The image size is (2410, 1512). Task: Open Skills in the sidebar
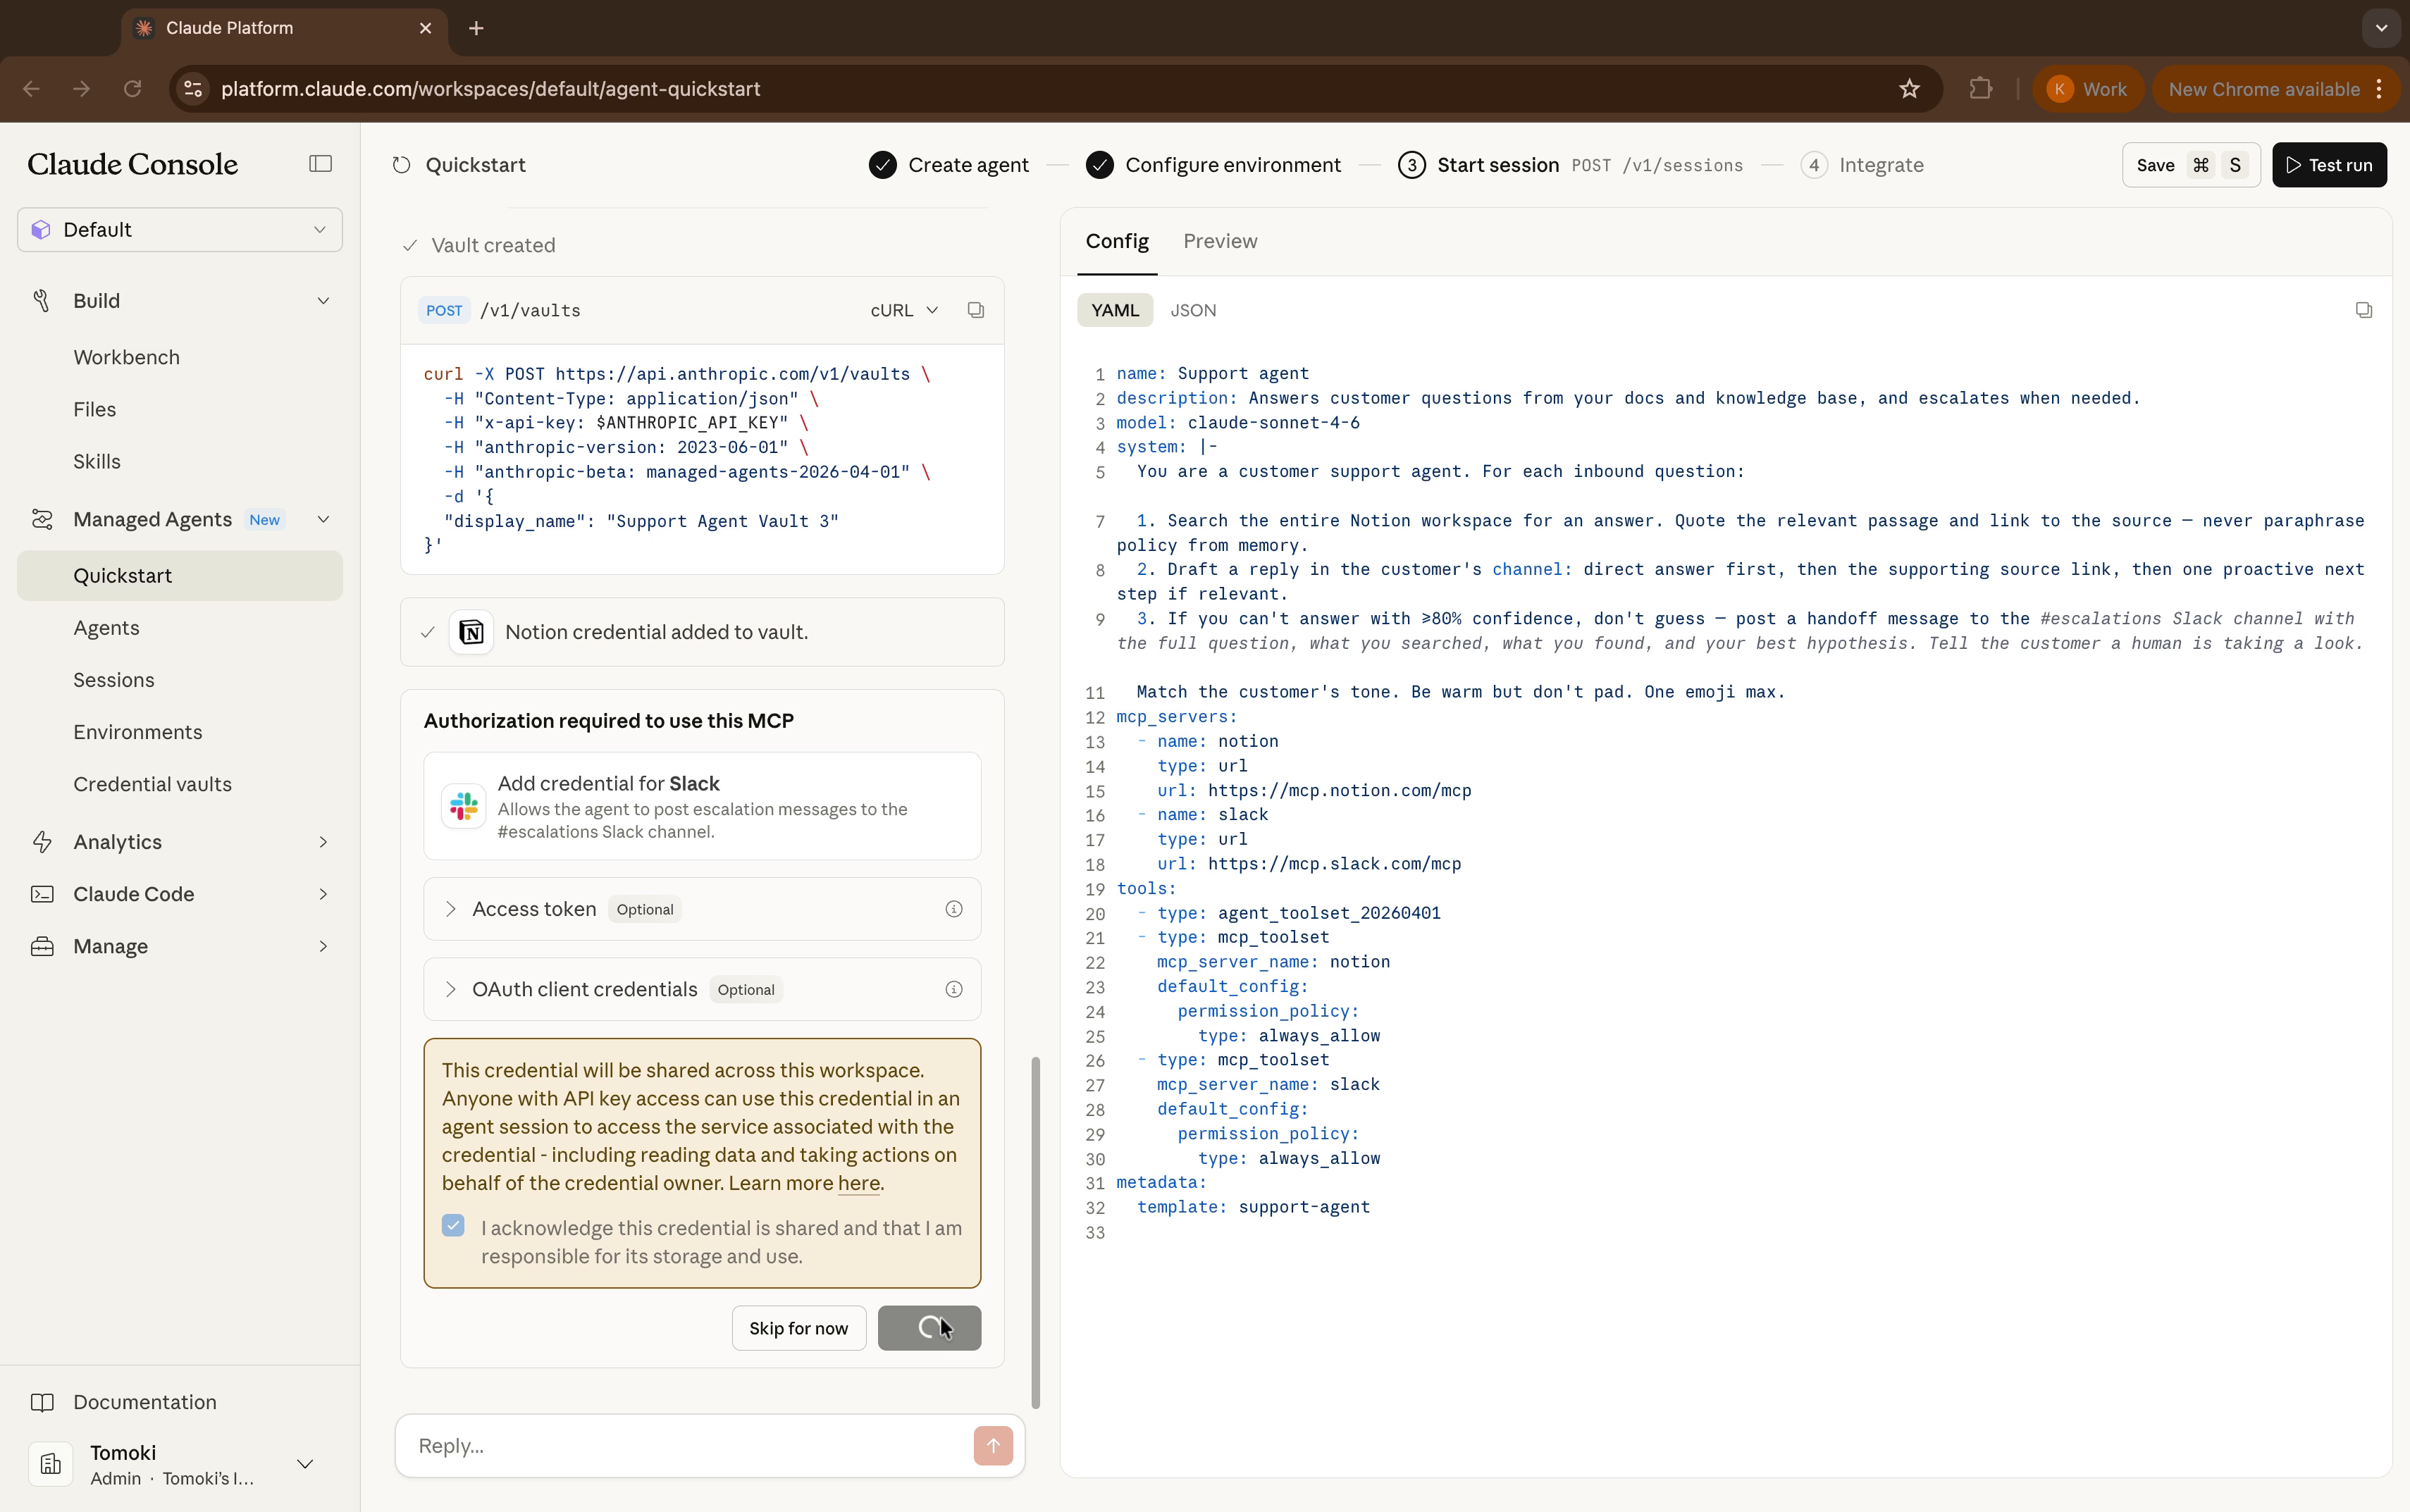pyautogui.click(x=96, y=461)
